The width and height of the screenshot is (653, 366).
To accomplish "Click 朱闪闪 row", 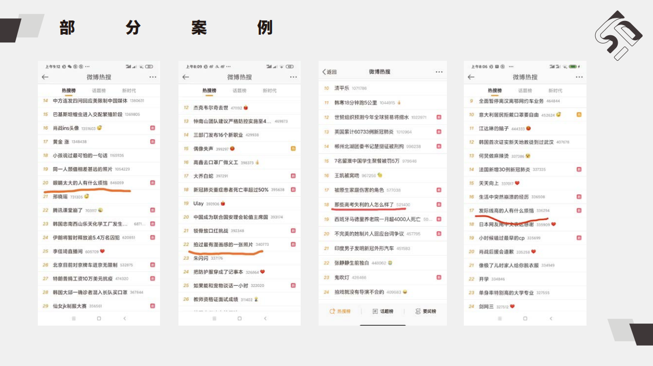I will [x=239, y=258].
